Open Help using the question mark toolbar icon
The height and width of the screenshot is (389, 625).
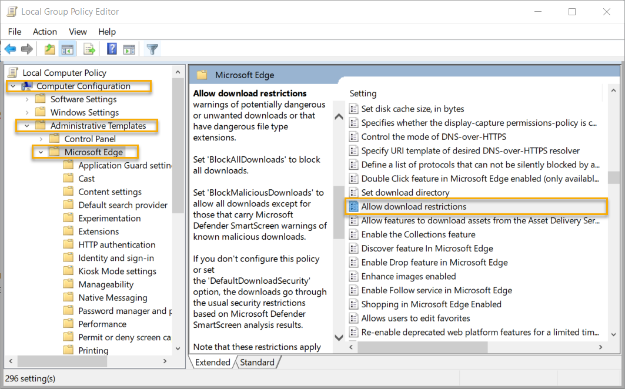click(x=111, y=49)
